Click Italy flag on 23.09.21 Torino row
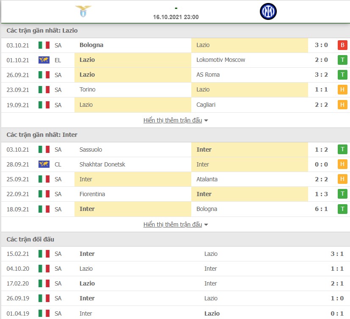 click(44, 89)
